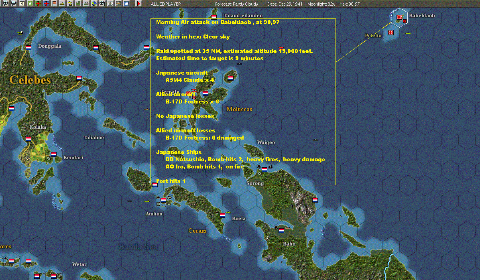Click the 'Taliaboe' island label
480x280 pixels.
coord(94,138)
